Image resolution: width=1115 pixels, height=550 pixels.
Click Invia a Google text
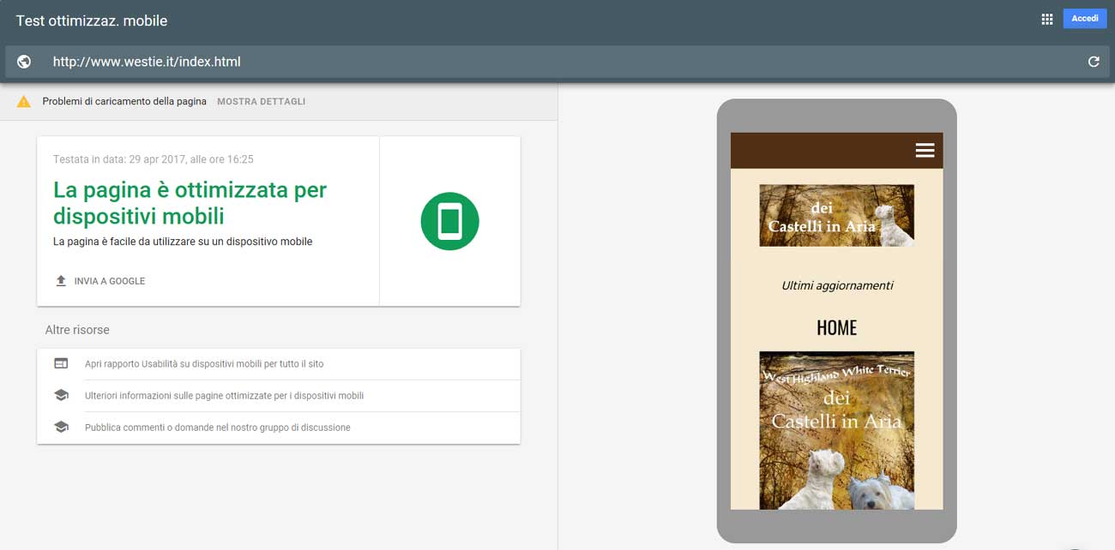click(110, 281)
